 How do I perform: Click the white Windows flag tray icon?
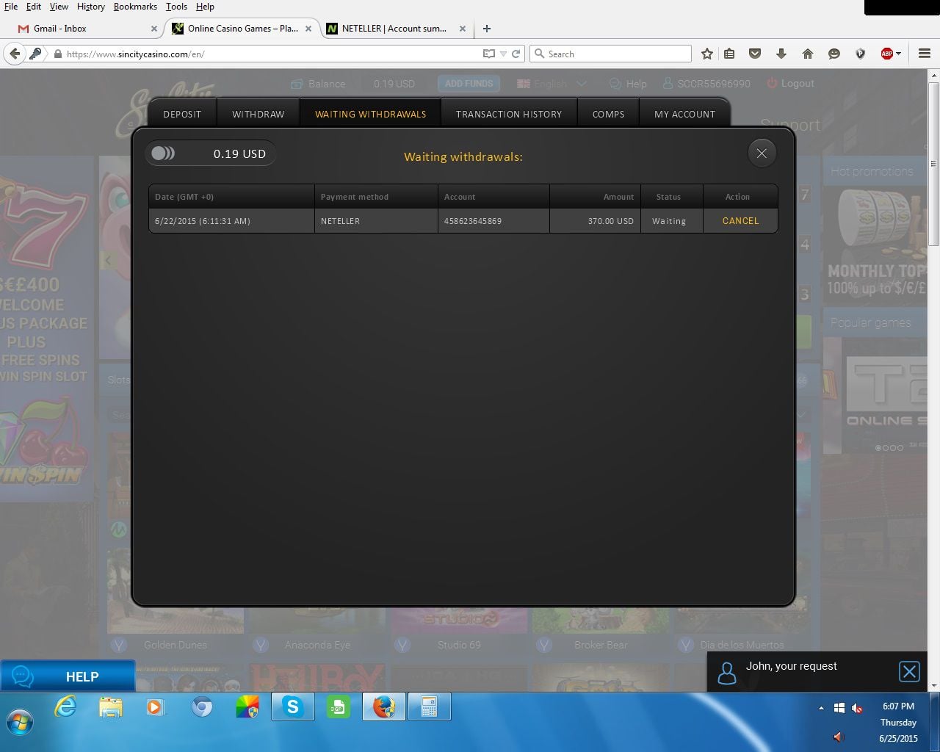point(839,708)
